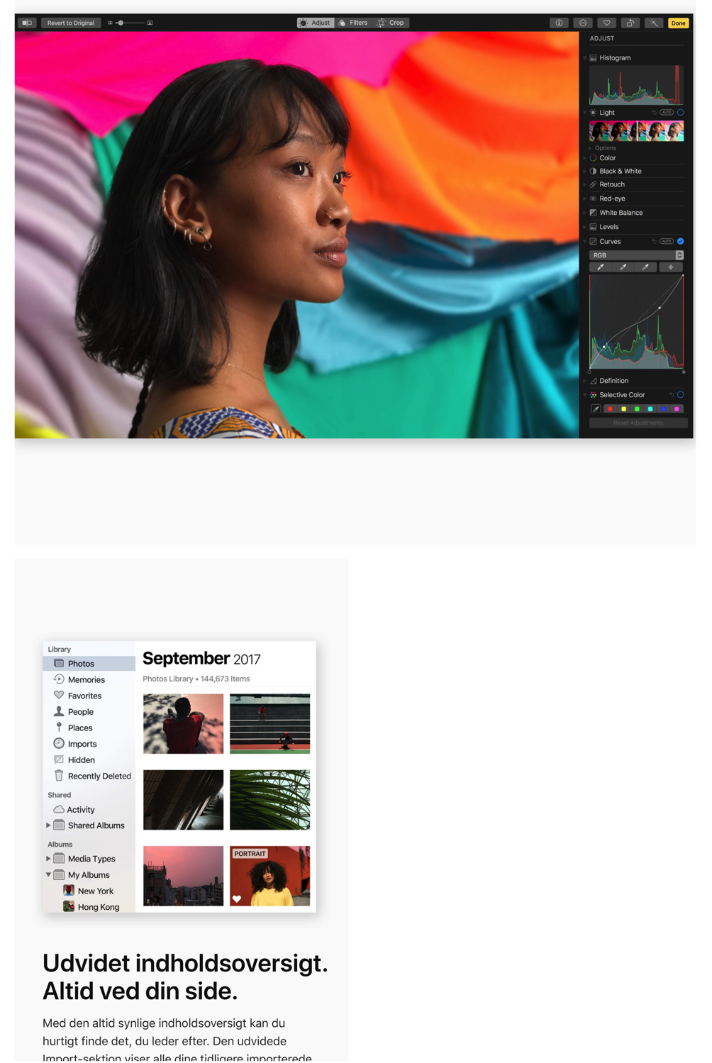Click the yellow Done button

coord(679,23)
